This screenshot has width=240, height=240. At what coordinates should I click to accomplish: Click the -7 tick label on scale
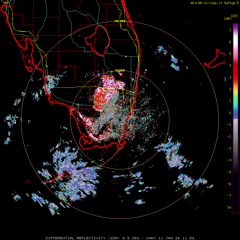[229, 196]
